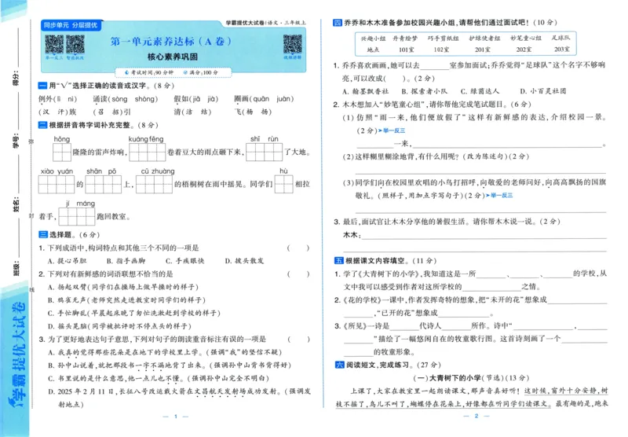628x437 pixels.
Task: Click the vertical 班级 label in the margin
Action: click(16, 268)
